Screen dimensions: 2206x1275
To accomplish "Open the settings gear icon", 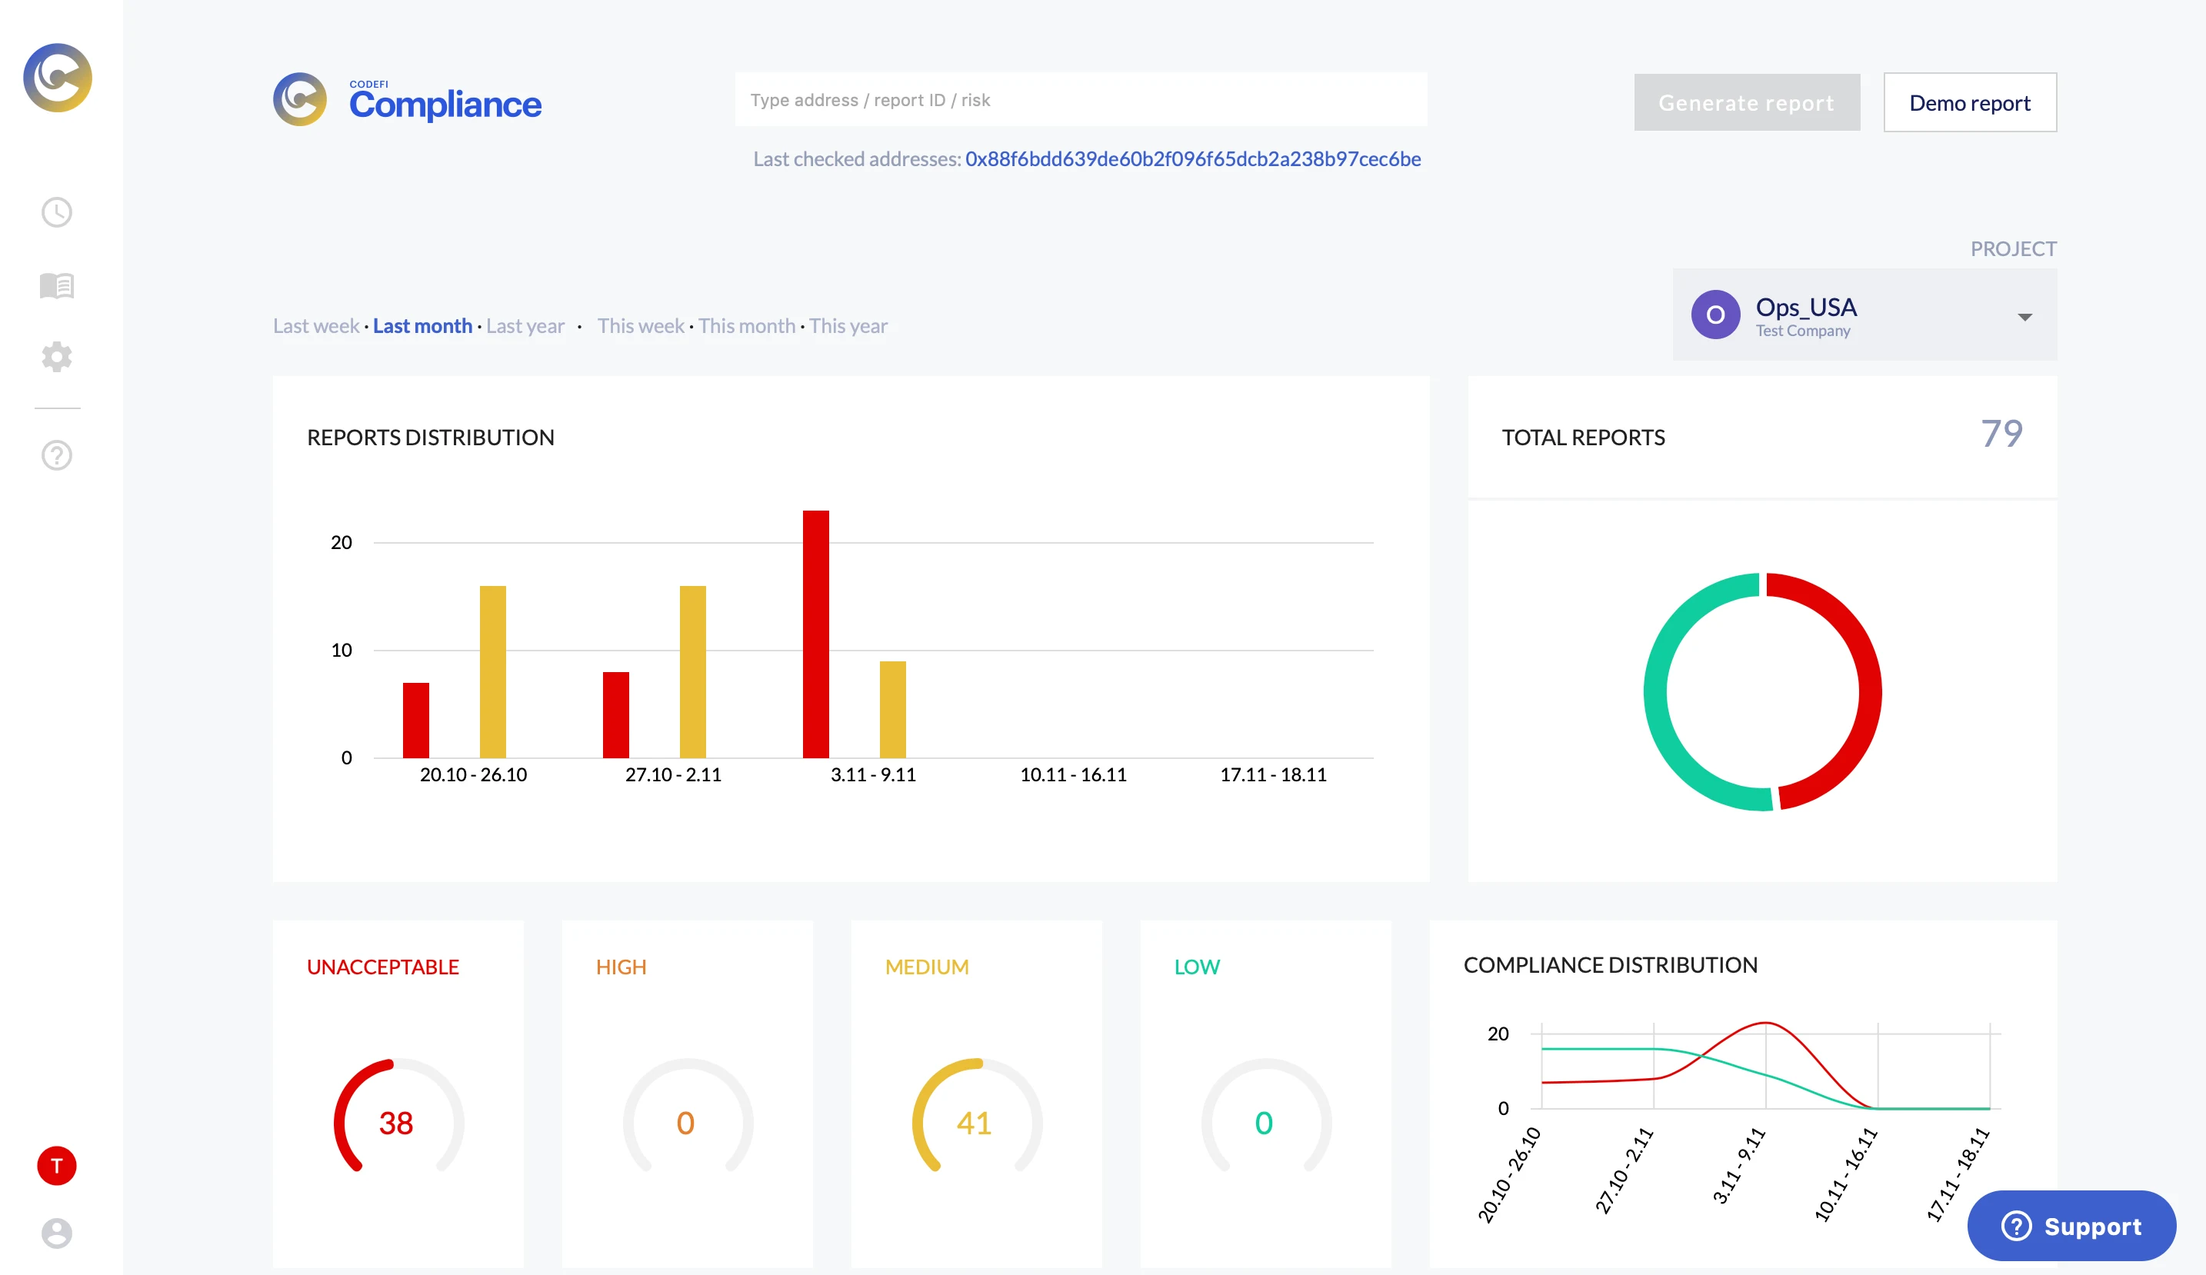I will click(x=57, y=356).
